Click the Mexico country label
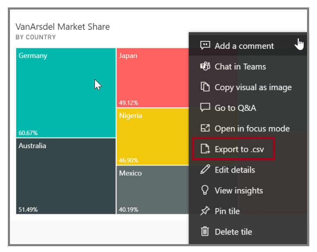Screen dimensions: 317x252 coord(131,173)
